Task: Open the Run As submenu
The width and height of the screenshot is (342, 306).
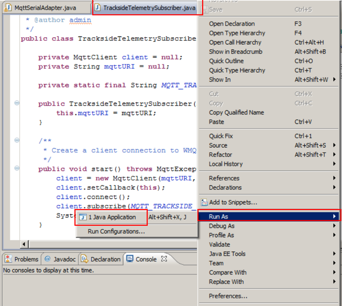Action: click(269, 216)
